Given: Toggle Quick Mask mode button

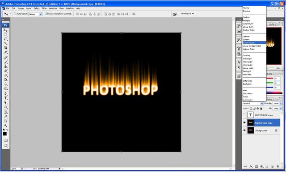Looking at the screenshot, I should coord(6,140).
